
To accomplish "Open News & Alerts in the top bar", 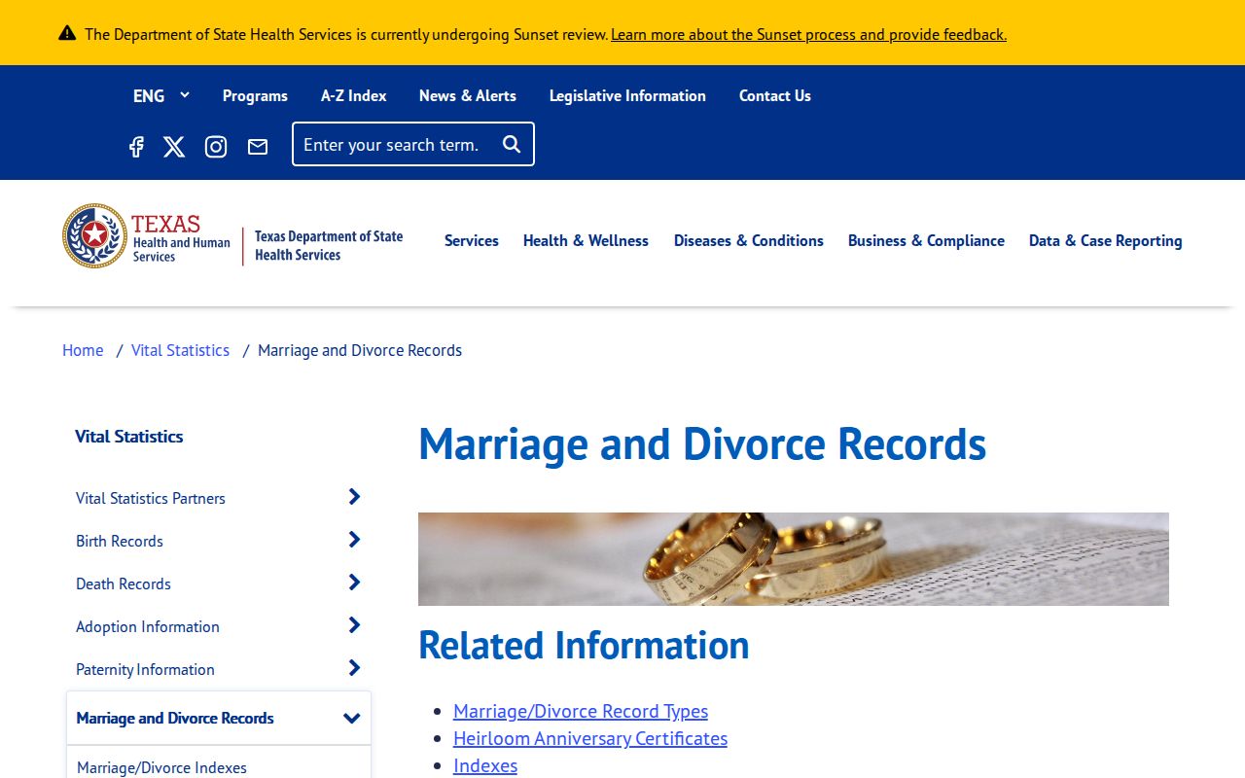I will point(468,95).
